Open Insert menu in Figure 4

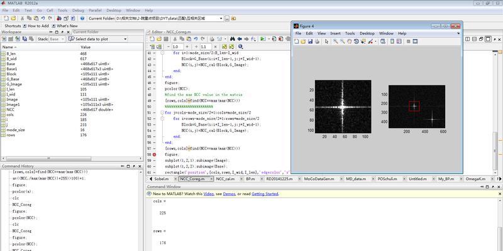pyautogui.click(x=335, y=33)
